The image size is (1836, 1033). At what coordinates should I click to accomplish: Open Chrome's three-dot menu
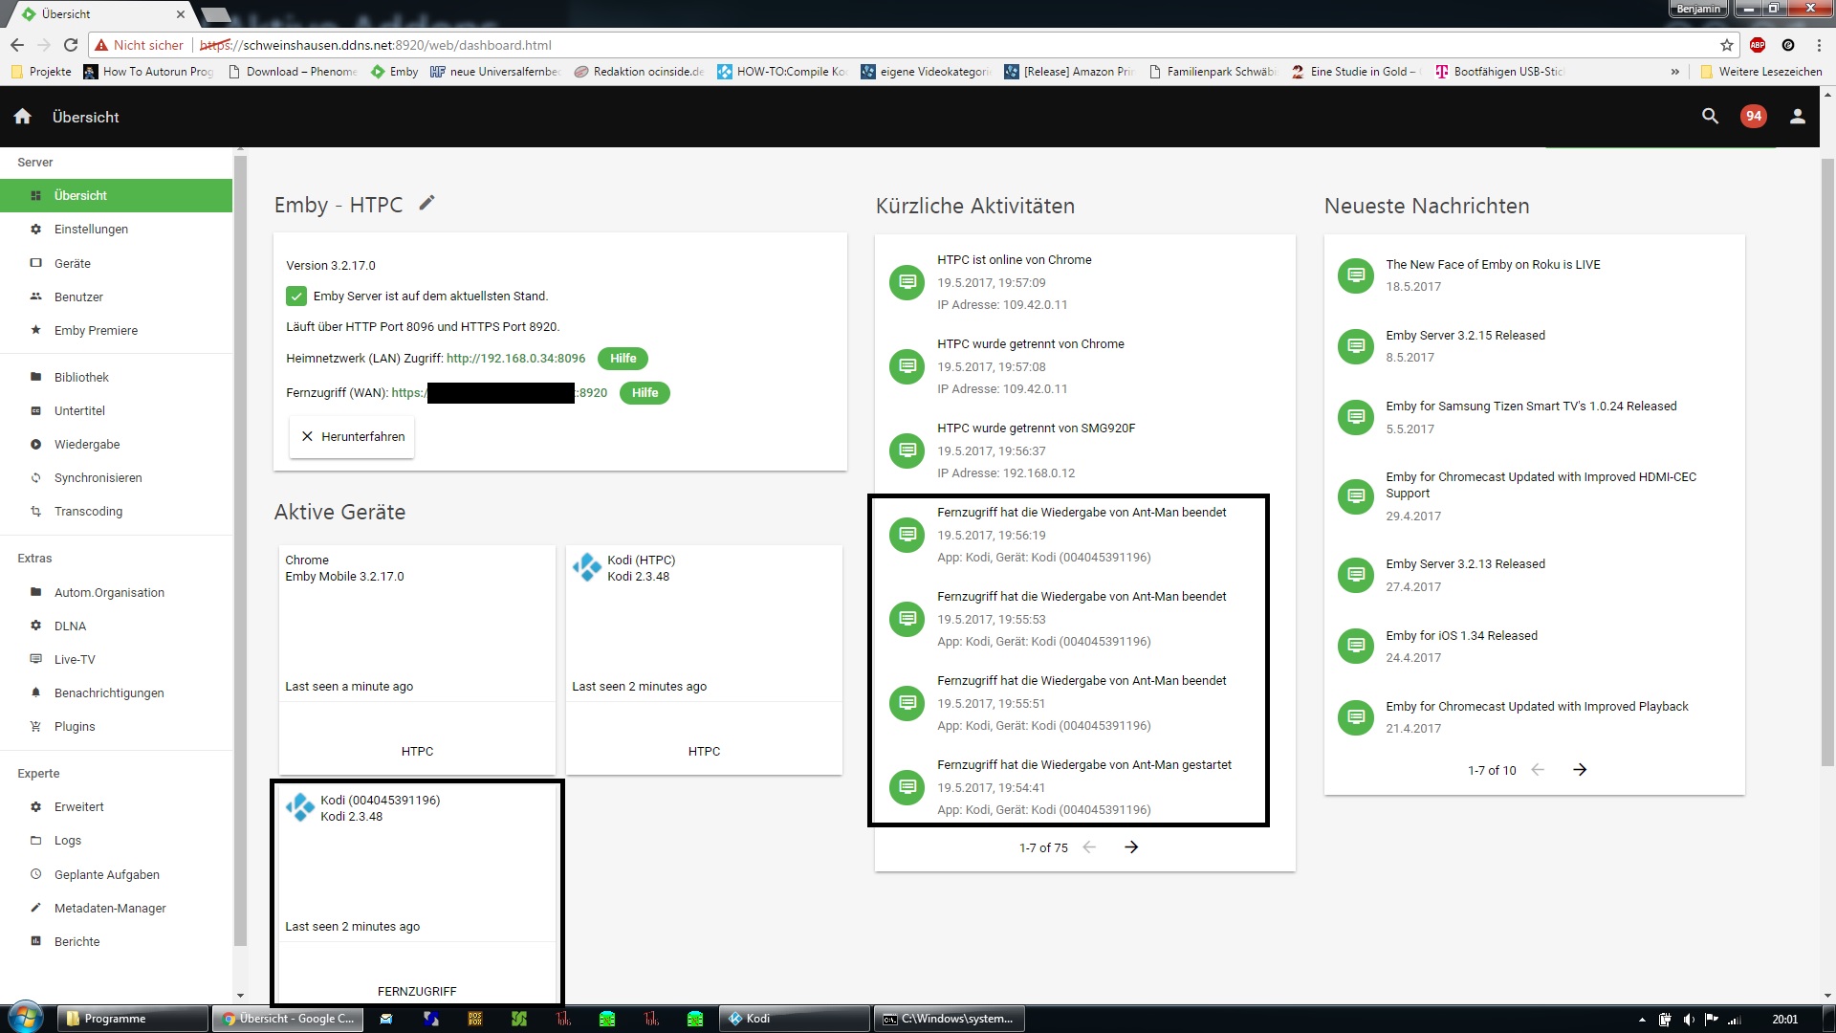click(x=1819, y=45)
